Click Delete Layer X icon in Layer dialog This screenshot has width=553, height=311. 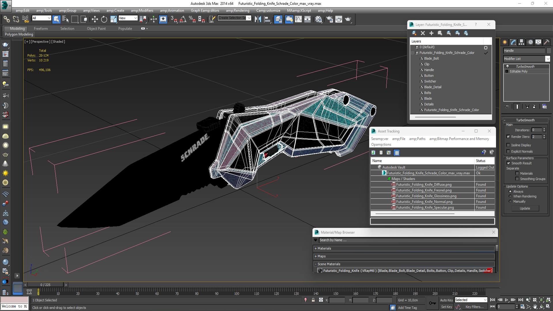pyautogui.click(x=423, y=33)
